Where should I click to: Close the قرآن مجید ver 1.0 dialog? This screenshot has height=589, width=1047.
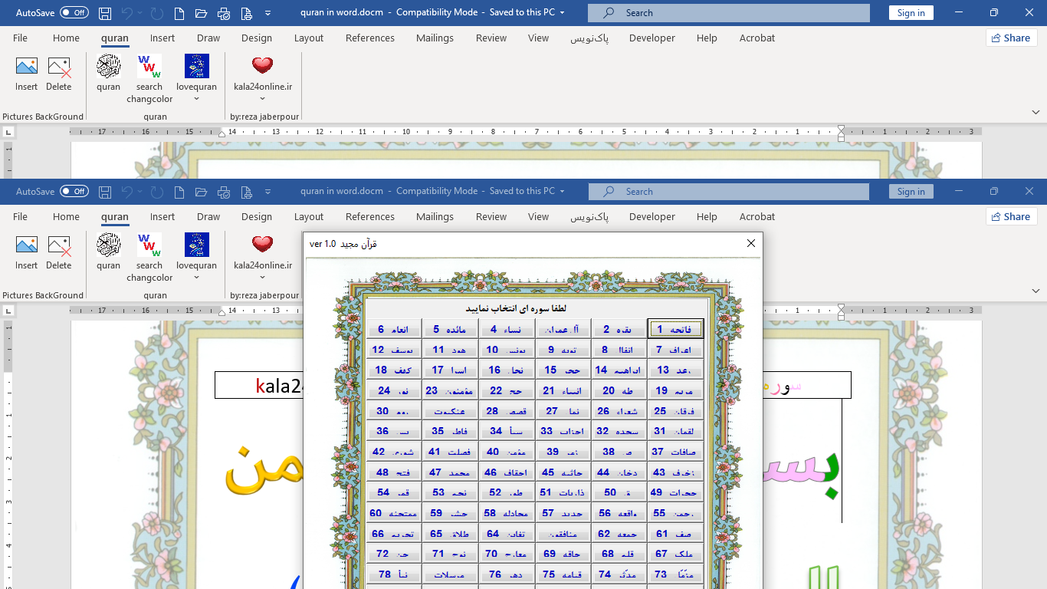coord(751,243)
